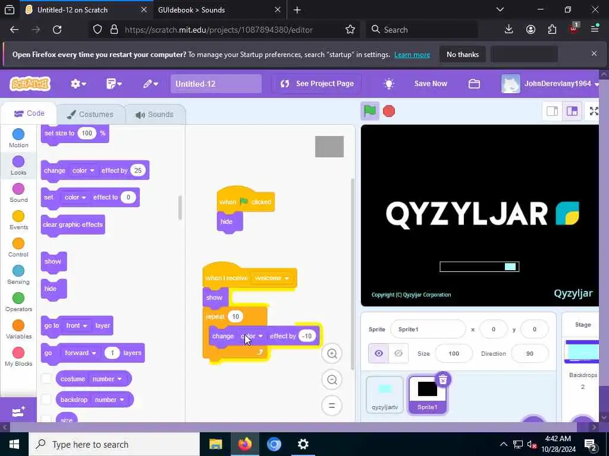Screen dimensions: 609x456
Task: Reload the page in Firefox
Action: (57, 30)
